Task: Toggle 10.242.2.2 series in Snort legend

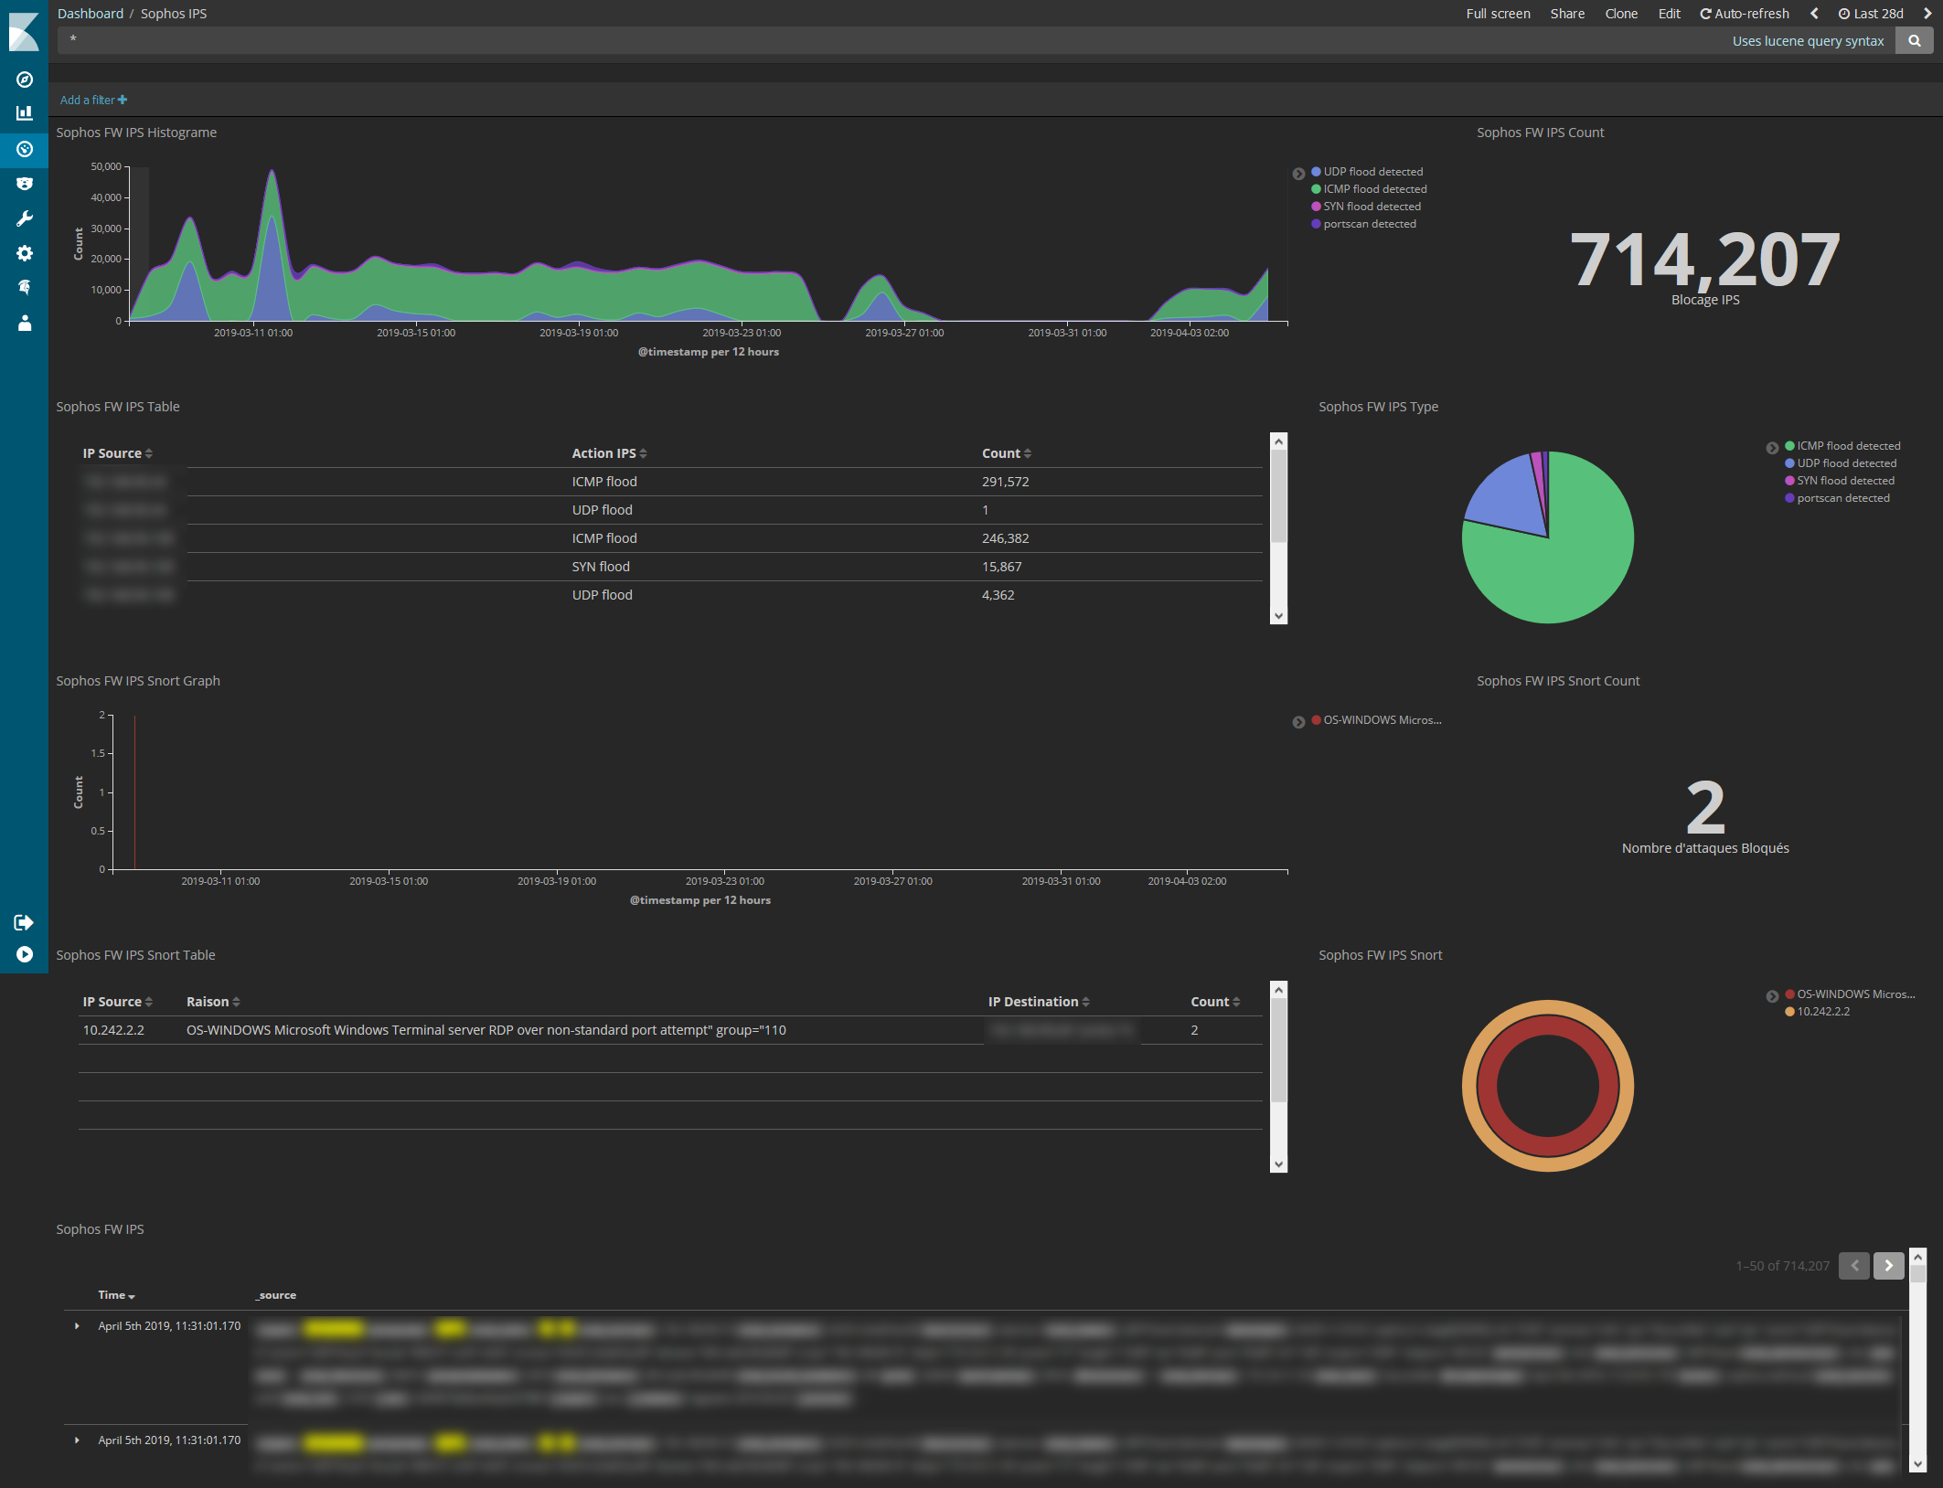Action: [1822, 1012]
